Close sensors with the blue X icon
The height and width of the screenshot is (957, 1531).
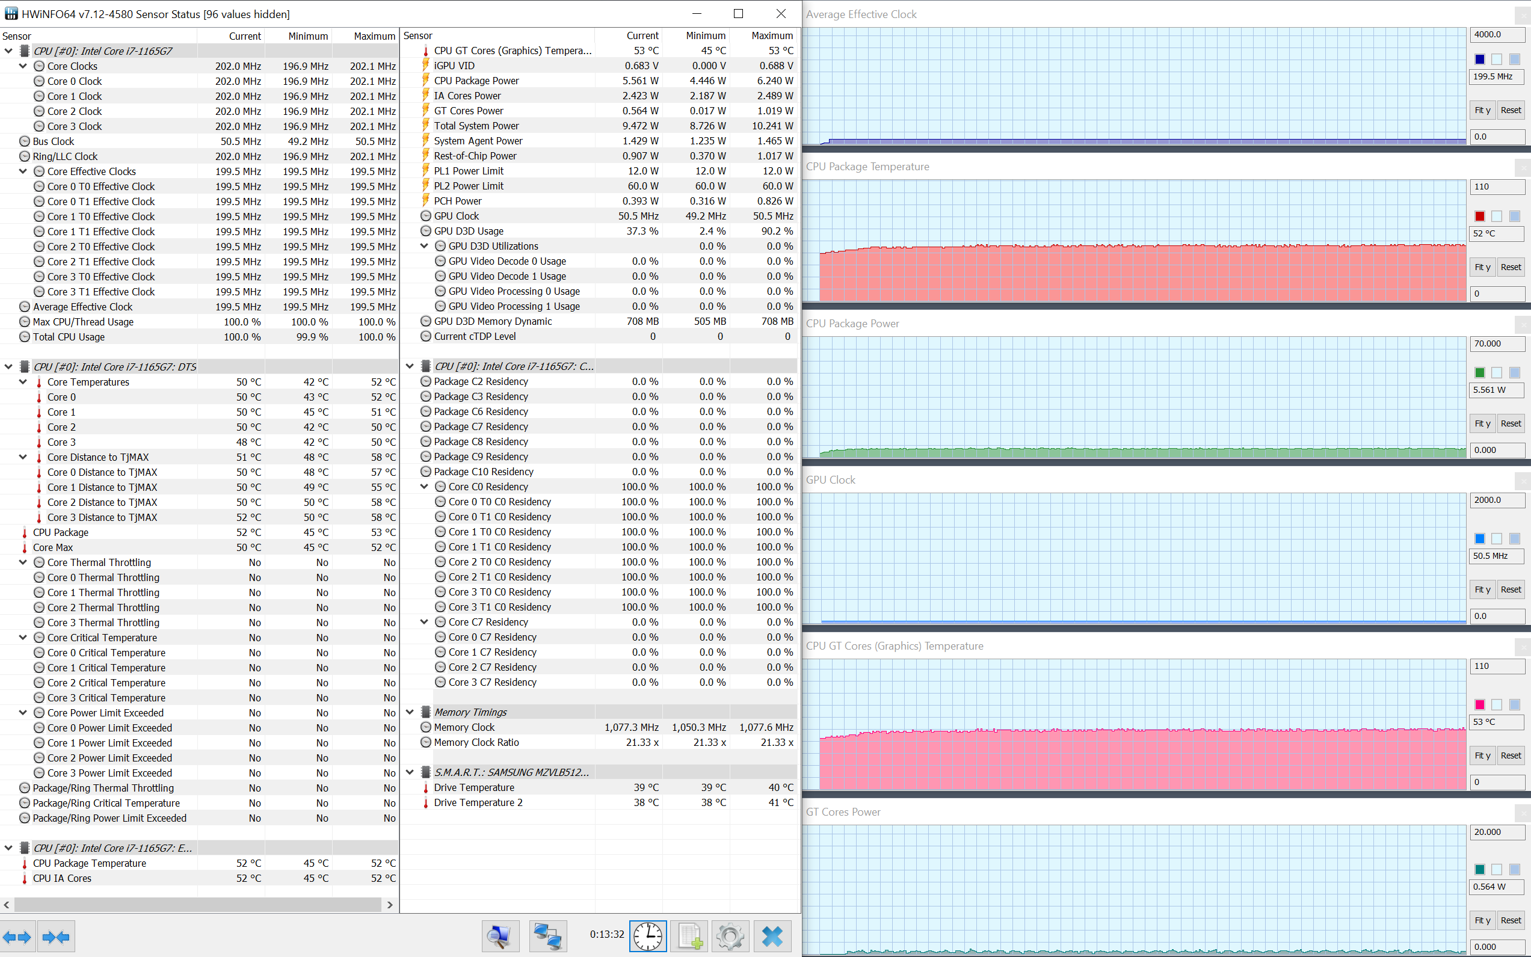772,937
